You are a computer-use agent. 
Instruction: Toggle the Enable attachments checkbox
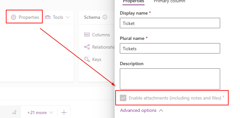pyautogui.click(x=123, y=98)
